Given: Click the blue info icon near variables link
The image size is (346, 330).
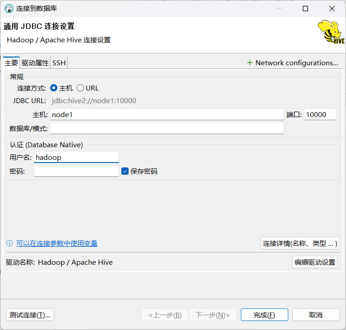Looking at the screenshot, I should pyautogui.click(x=9, y=244).
